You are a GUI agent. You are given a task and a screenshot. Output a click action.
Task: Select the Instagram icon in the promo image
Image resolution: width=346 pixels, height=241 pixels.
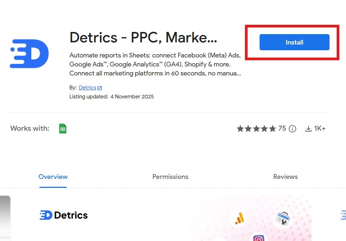pos(259,238)
